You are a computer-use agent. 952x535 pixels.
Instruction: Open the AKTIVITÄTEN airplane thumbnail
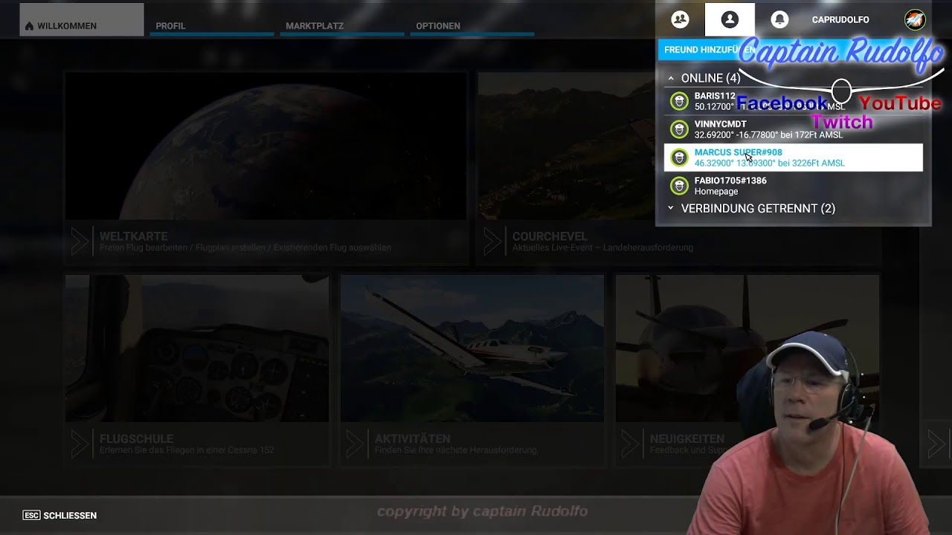tap(472, 348)
